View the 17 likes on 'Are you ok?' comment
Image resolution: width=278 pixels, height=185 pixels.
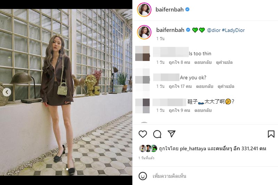pos(180,86)
